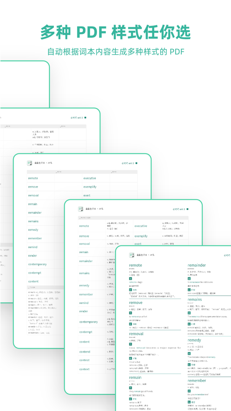Click the 'remedy' heading in the detailed PDF
The height and width of the screenshot is (411, 231).
click(194, 340)
